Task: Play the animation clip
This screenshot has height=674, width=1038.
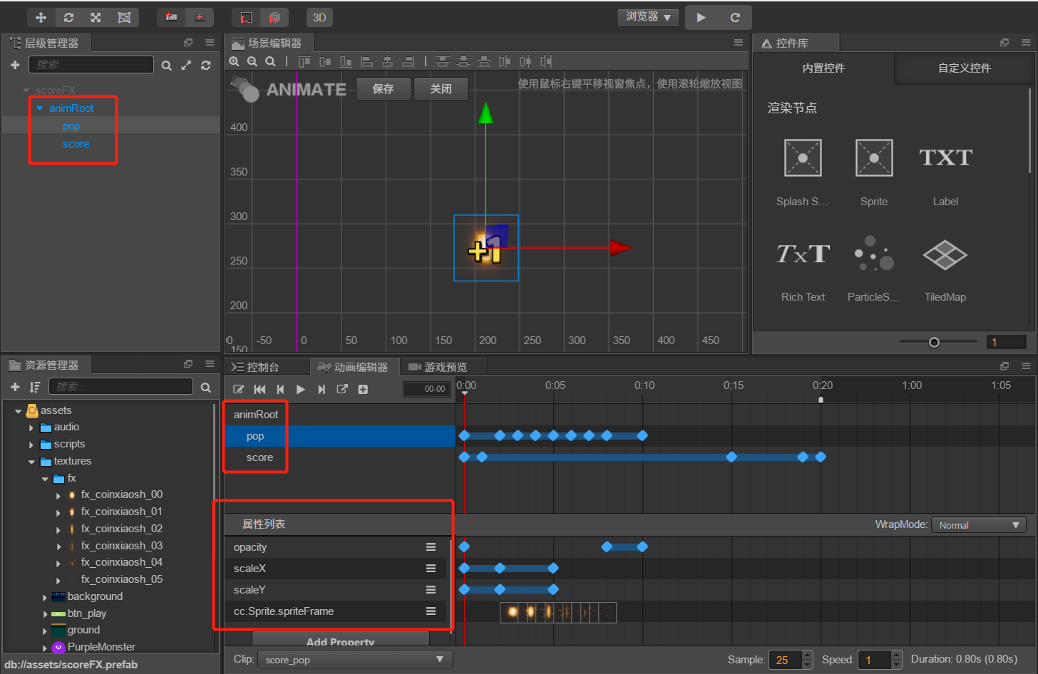Action: pyautogui.click(x=301, y=389)
